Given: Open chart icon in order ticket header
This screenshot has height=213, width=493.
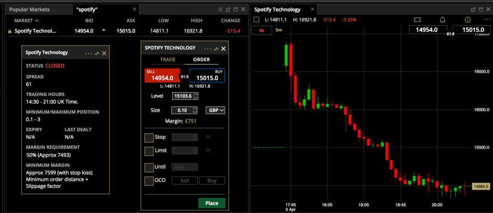Looking at the screenshot, I should pos(216,49).
